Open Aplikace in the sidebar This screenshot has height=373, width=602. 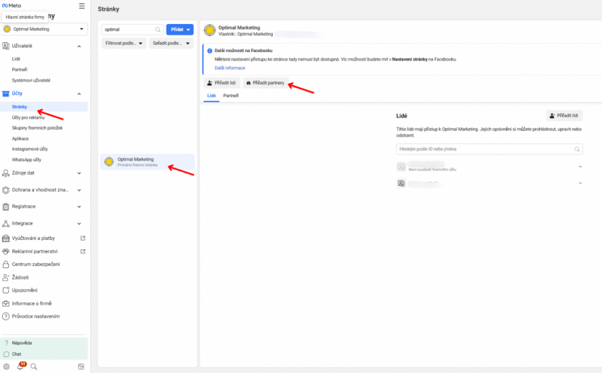click(x=20, y=138)
